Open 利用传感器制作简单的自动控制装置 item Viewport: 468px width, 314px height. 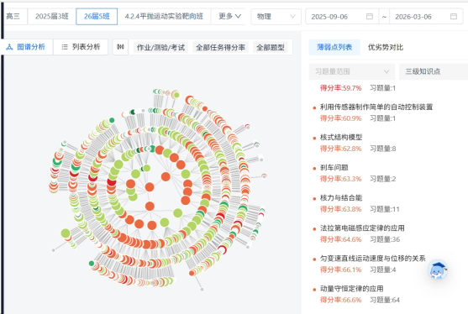[376, 107]
